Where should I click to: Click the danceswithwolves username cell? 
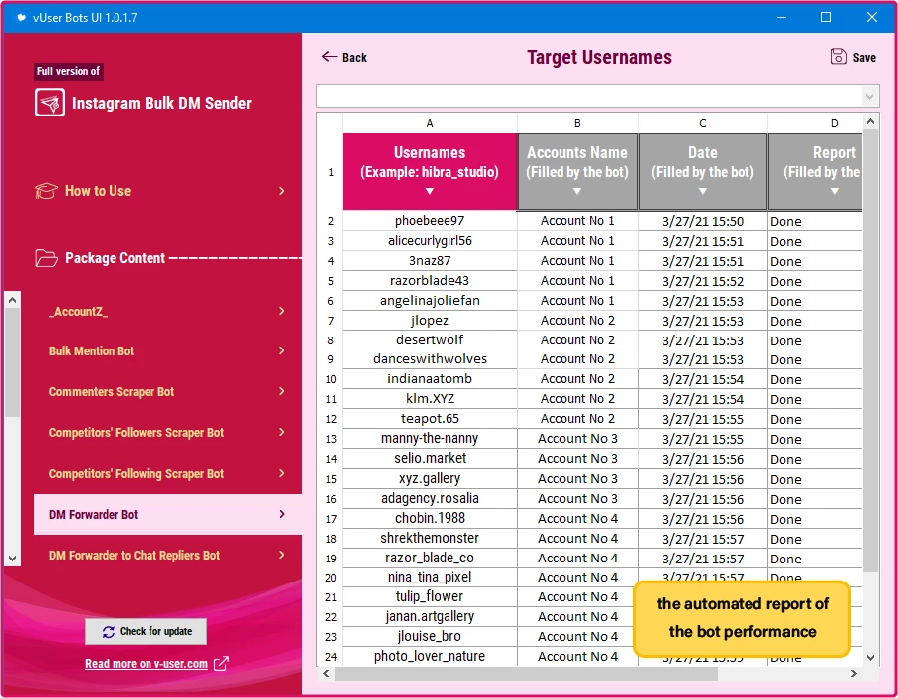pyautogui.click(x=430, y=359)
